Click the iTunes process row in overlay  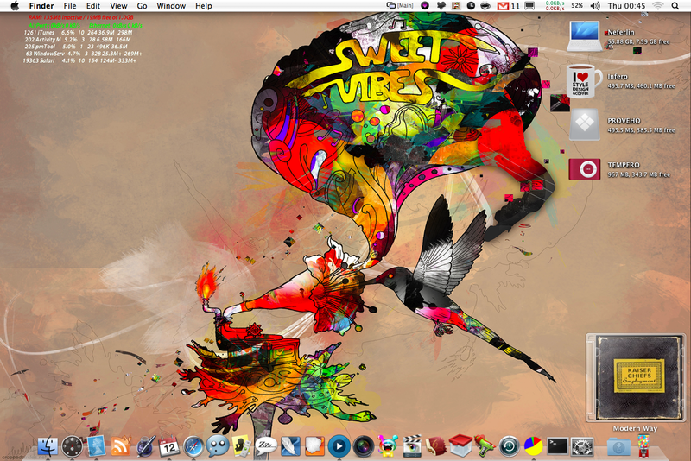coord(78,32)
